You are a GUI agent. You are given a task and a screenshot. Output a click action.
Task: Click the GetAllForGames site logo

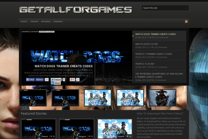[76, 10]
